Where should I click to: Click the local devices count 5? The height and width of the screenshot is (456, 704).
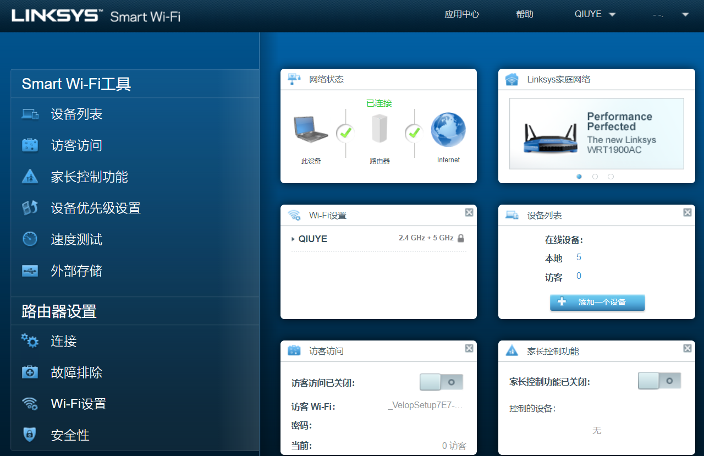tap(579, 257)
